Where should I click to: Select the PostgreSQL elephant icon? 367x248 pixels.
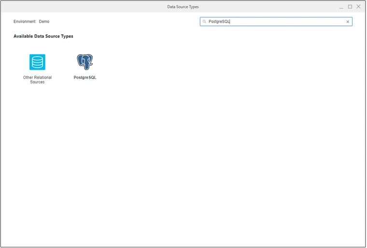pyautogui.click(x=85, y=62)
